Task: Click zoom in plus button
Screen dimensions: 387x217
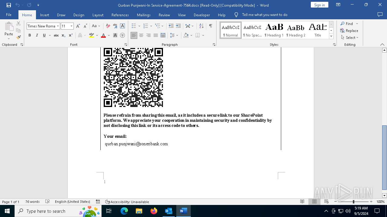Action: pos(371,202)
